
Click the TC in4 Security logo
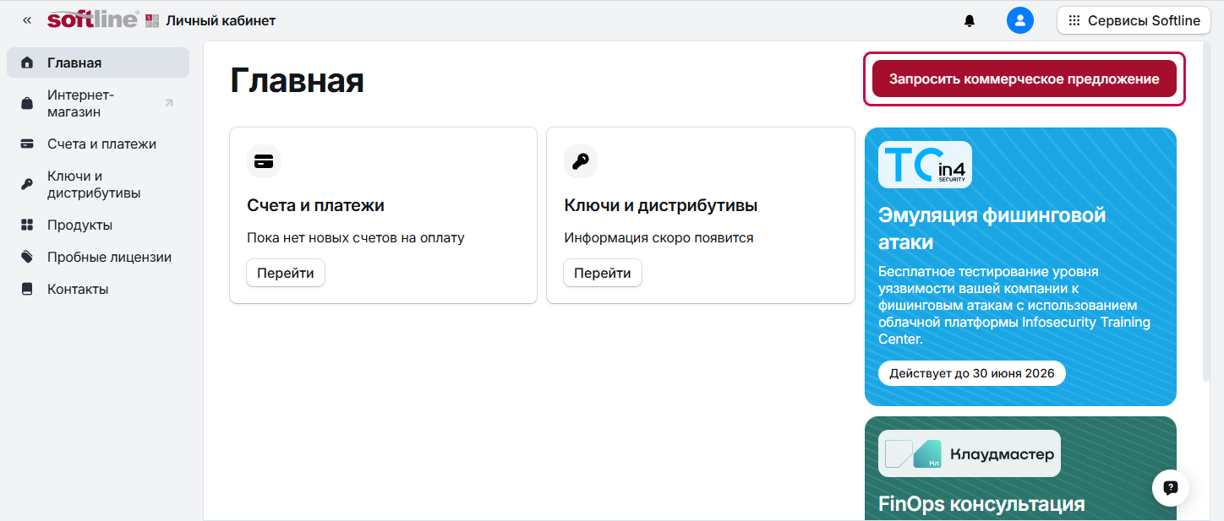click(x=925, y=164)
